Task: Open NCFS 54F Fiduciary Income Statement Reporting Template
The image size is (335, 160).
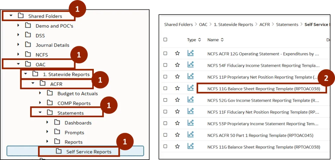Action: (264, 65)
